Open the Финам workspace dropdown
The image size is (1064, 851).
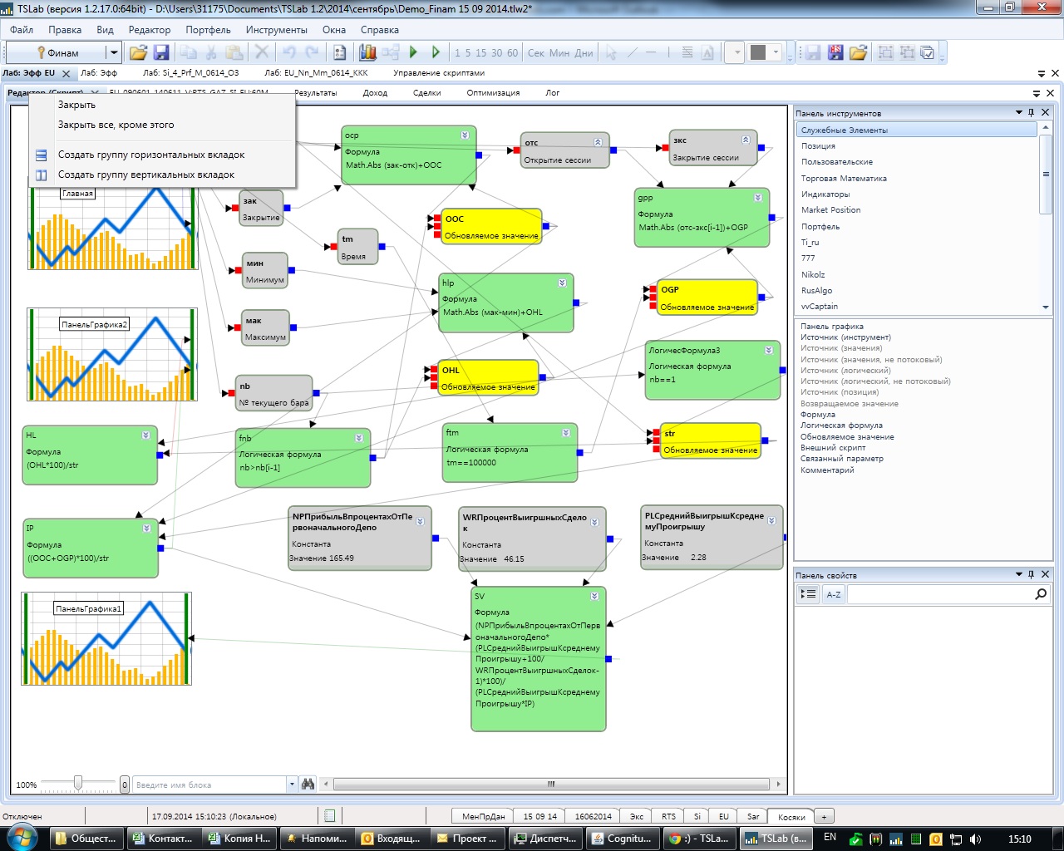click(114, 52)
